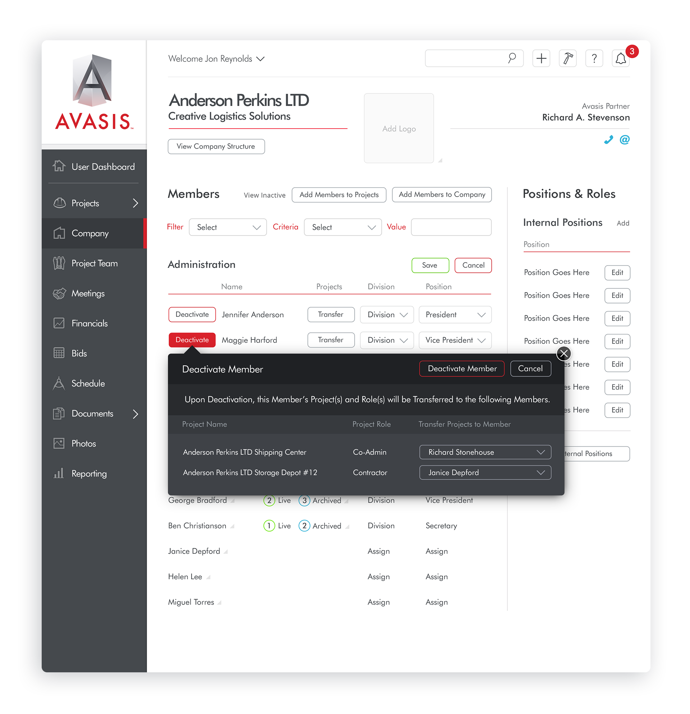
Task: Click the green Save button
Action: 430,265
